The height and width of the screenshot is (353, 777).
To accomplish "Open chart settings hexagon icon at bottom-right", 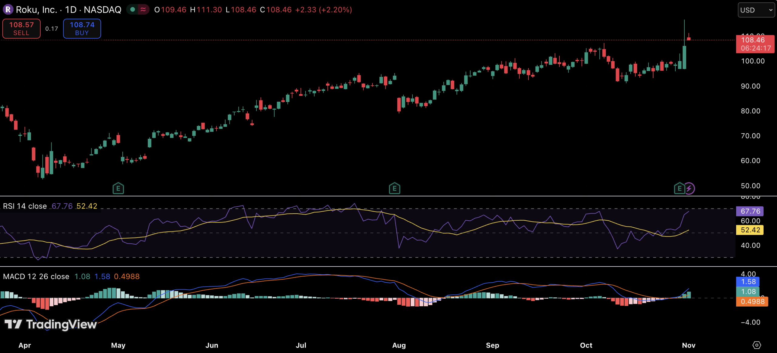I will coord(757,345).
